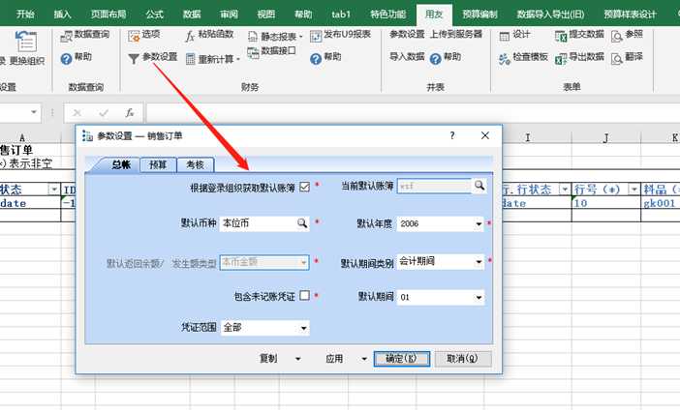
Task: Click 重新计算 calculator icon
Action: [x=191, y=59]
